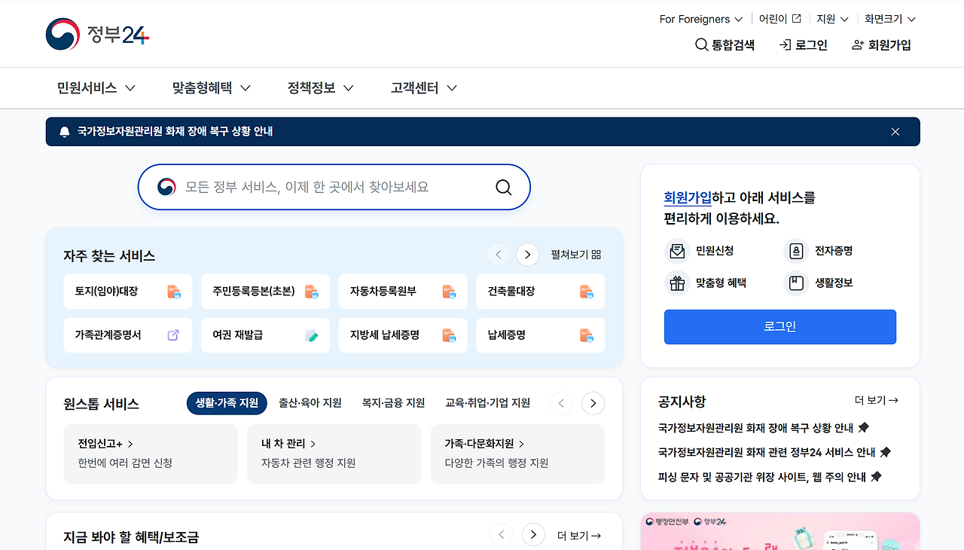Click the document icon on 건축물대장
This screenshot has width=964, height=550.
[x=587, y=292]
